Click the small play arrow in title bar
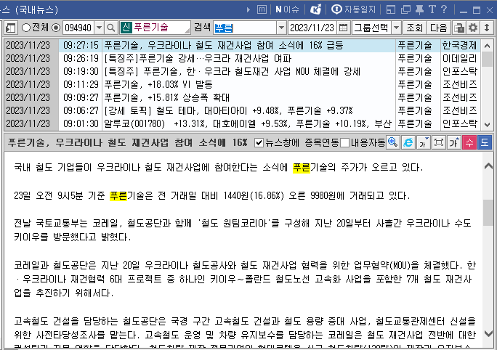 (x=248, y=9)
